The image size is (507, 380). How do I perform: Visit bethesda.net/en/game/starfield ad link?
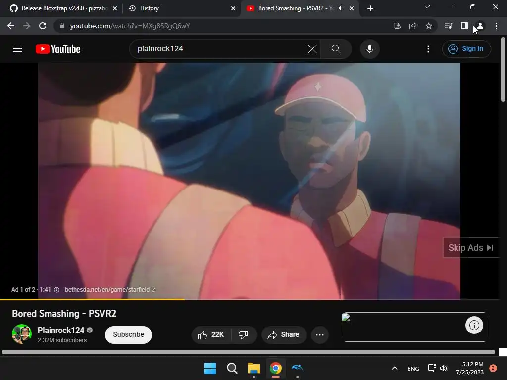tap(110, 290)
